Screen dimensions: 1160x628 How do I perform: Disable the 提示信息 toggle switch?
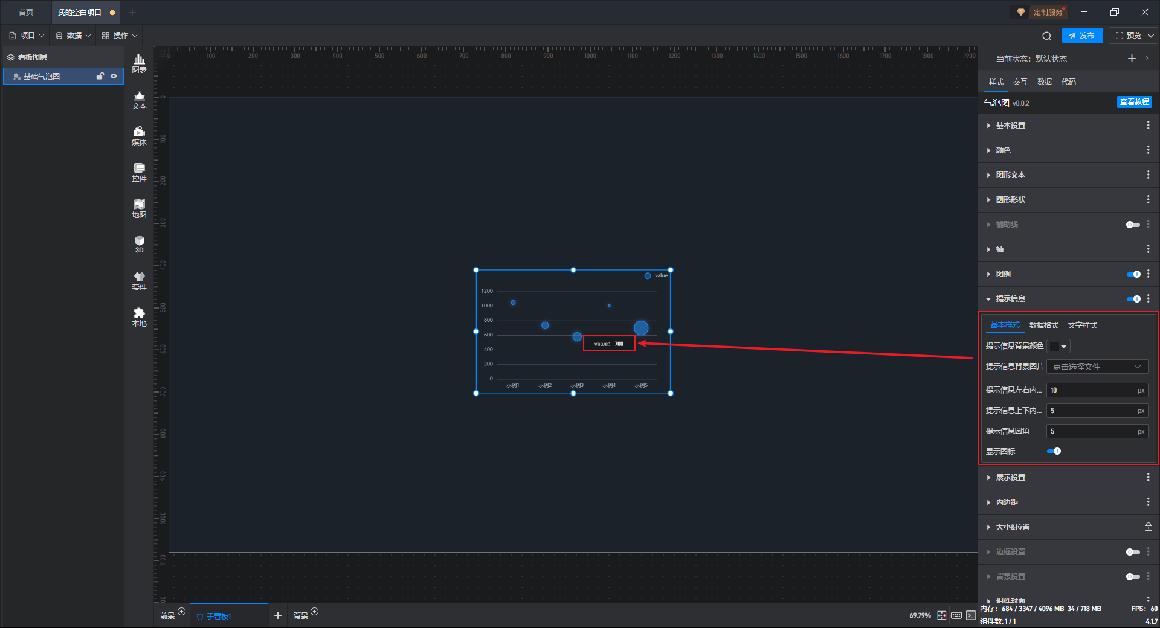click(x=1133, y=299)
